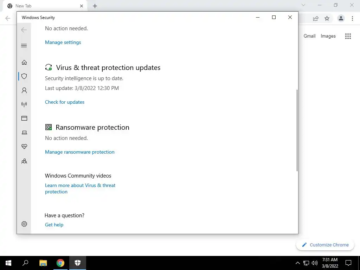This screenshot has width=360, height=270.
Task: Click Chrome back arrow button
Action: (8, 18)
